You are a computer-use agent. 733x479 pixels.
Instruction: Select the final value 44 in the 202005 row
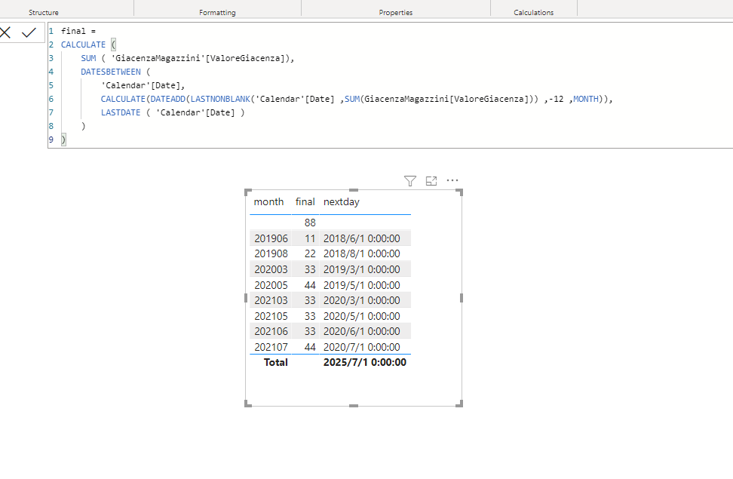click(310, 285)
